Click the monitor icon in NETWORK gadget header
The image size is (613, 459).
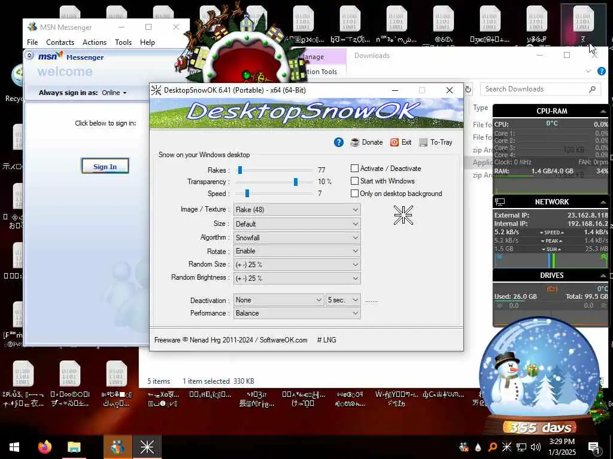[500, 202]
